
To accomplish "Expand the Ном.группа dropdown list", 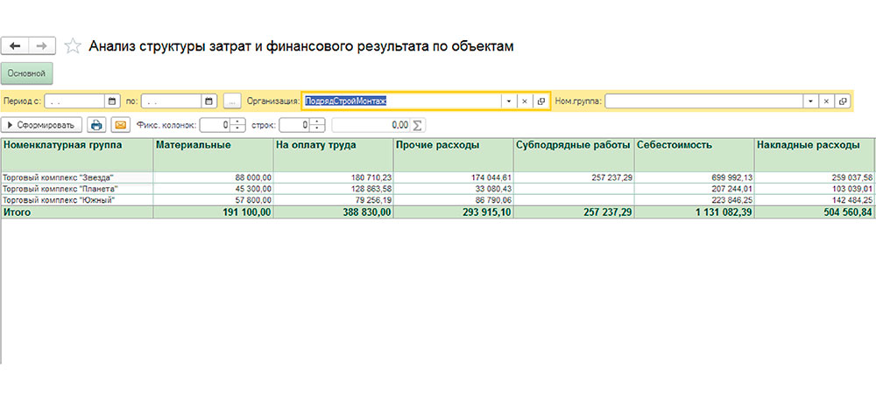I will point(810,100).
